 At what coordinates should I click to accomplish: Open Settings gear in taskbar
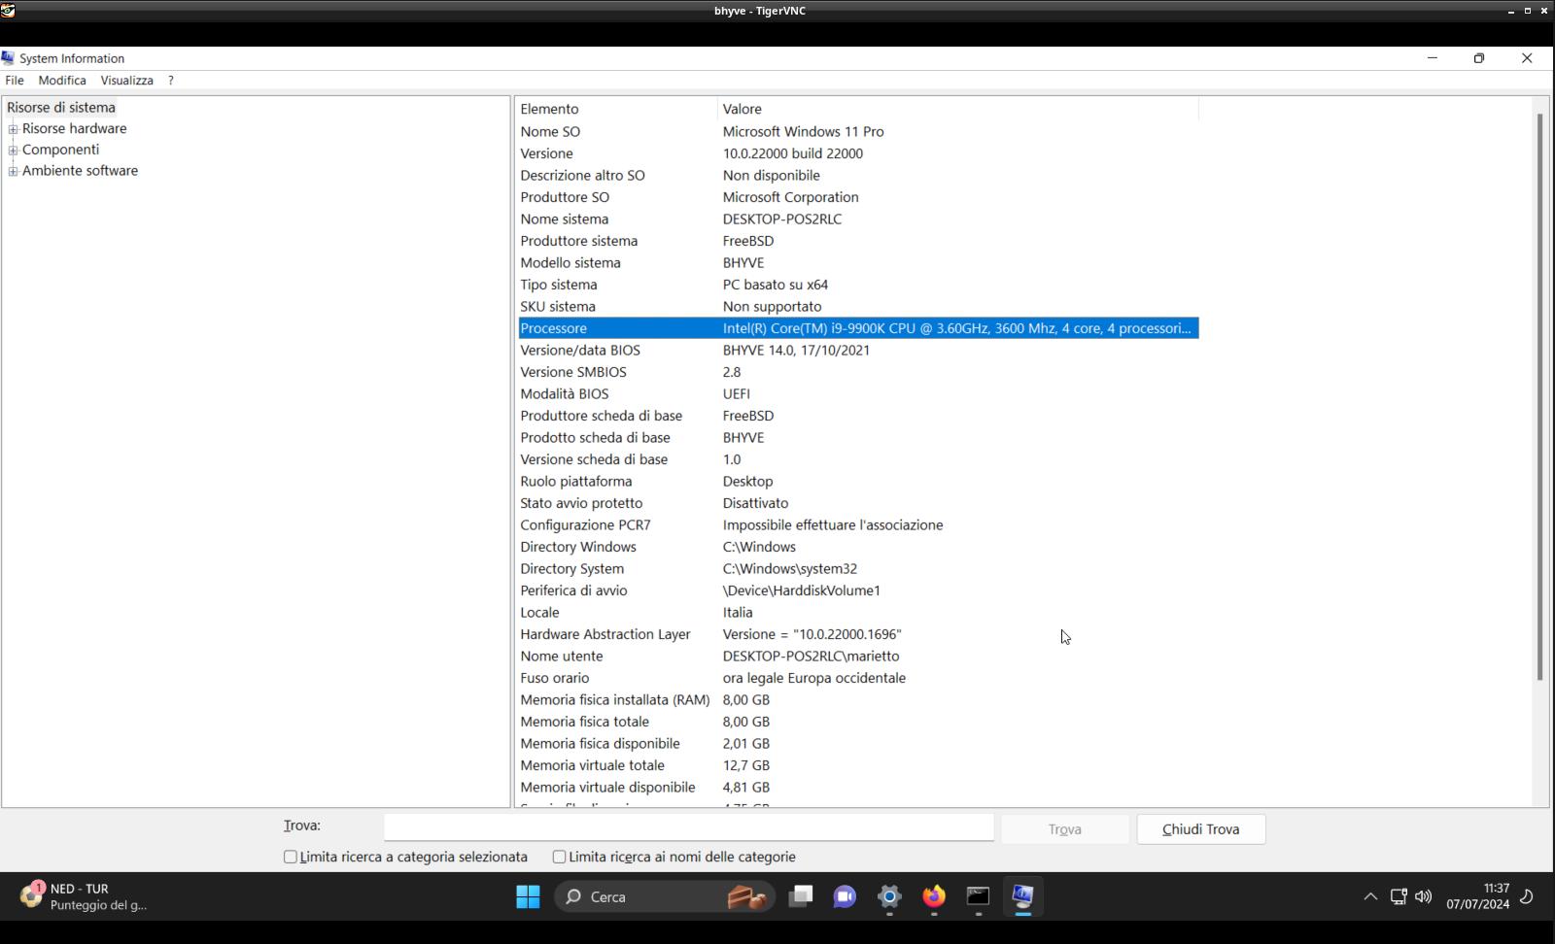(889, 896)
